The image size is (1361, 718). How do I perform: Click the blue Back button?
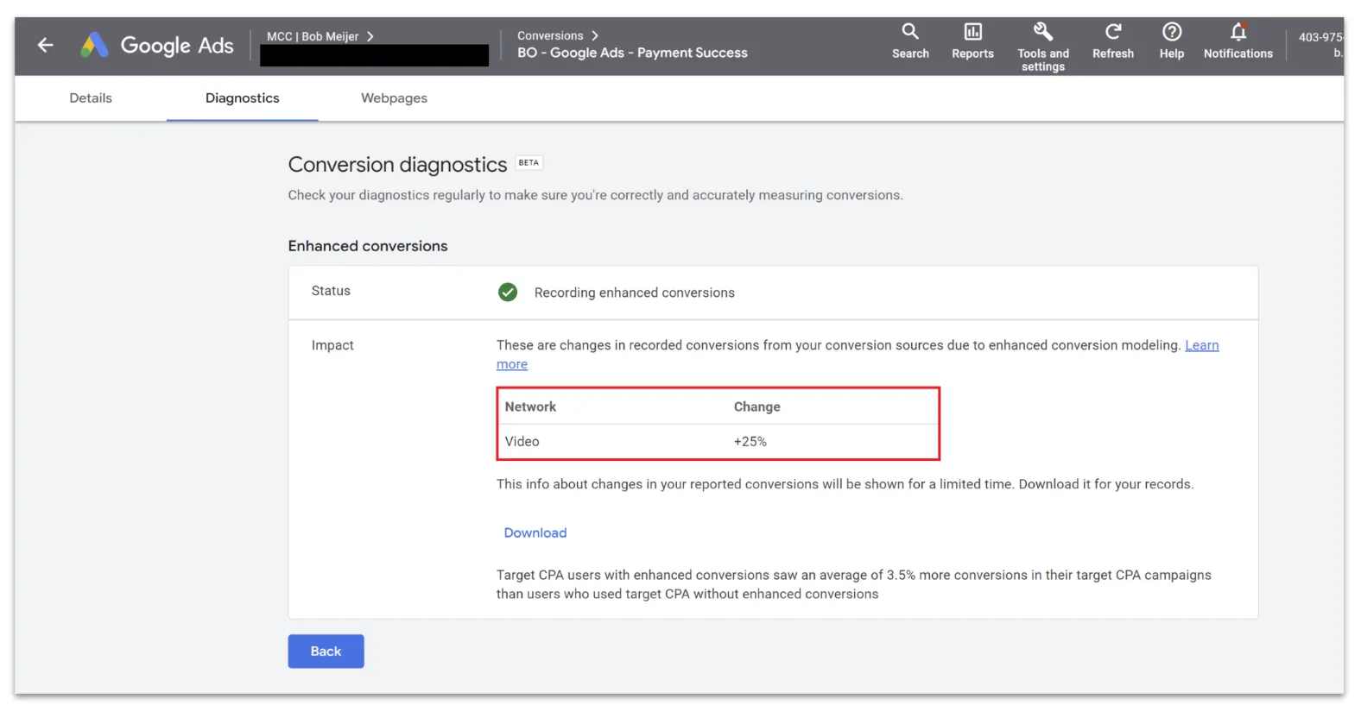click(326, 652)
